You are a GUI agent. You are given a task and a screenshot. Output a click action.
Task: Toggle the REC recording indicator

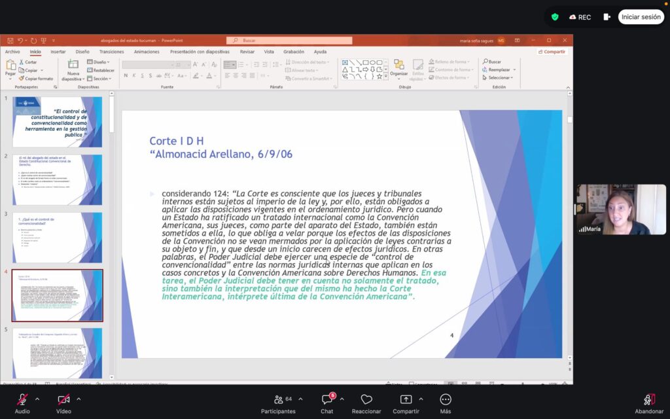pyautogui.click(x=580, y=17)
